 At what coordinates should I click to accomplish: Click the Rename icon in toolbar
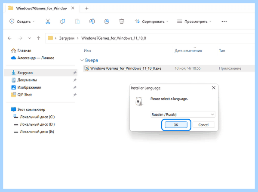92,22
